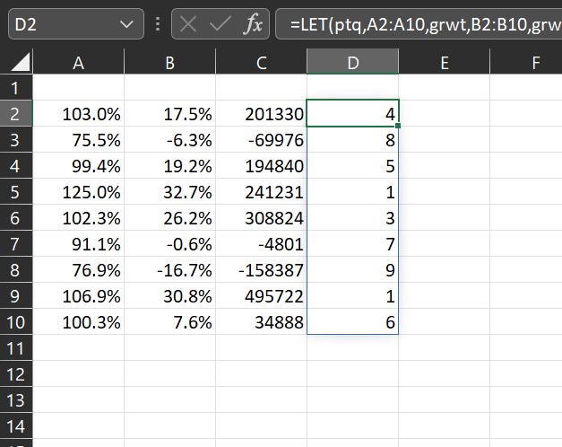The image size is (562, 447).
Task: Click the three-dot formula bar handle
Action: [158, 24]
